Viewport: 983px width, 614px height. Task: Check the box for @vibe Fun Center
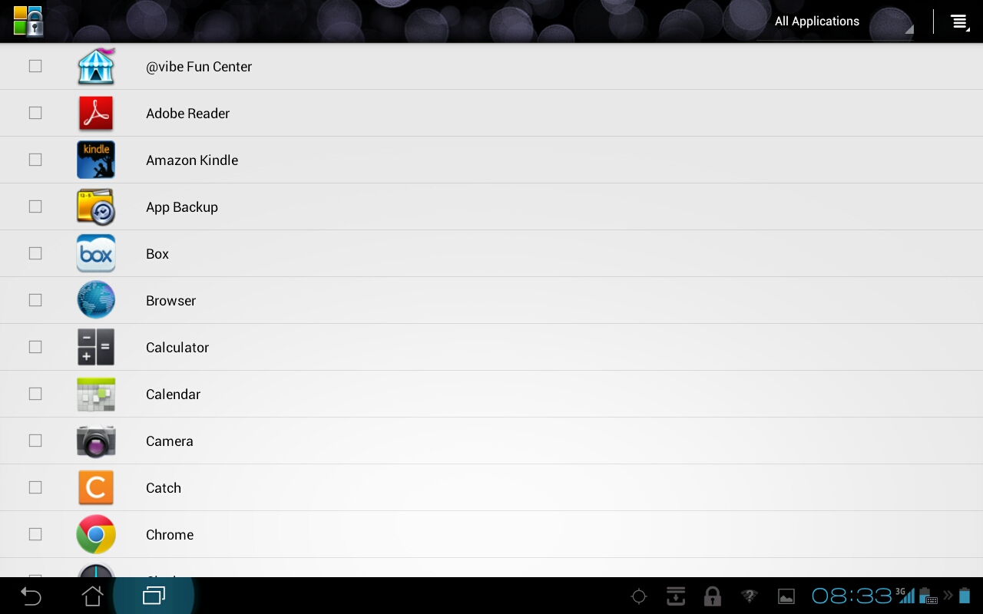(x=35, y=66)
